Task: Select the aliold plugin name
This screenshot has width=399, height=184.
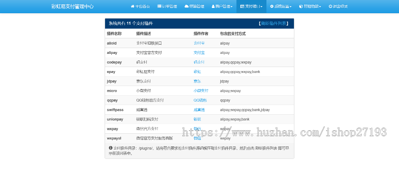Action: click(112, 43)
